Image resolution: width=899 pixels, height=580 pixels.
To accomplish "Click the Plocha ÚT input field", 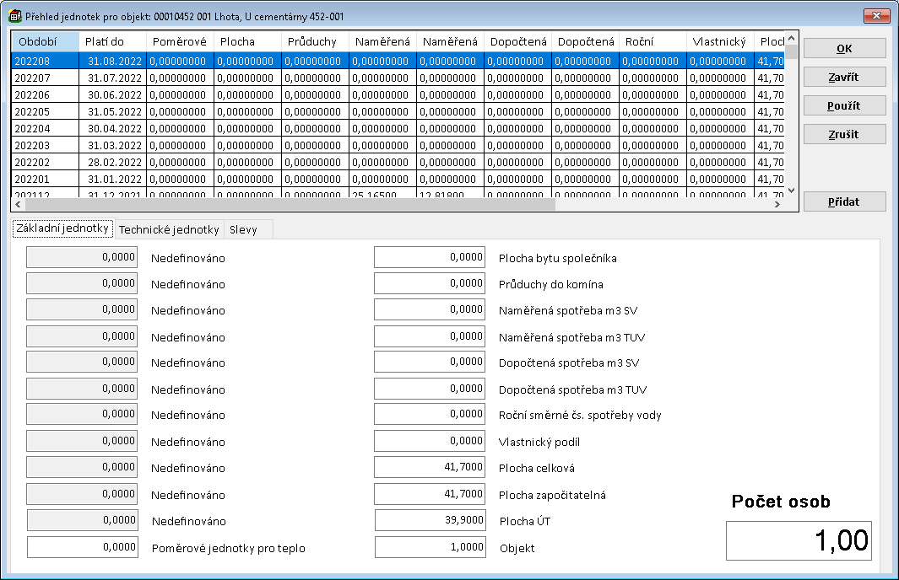I will pos(430,521).
